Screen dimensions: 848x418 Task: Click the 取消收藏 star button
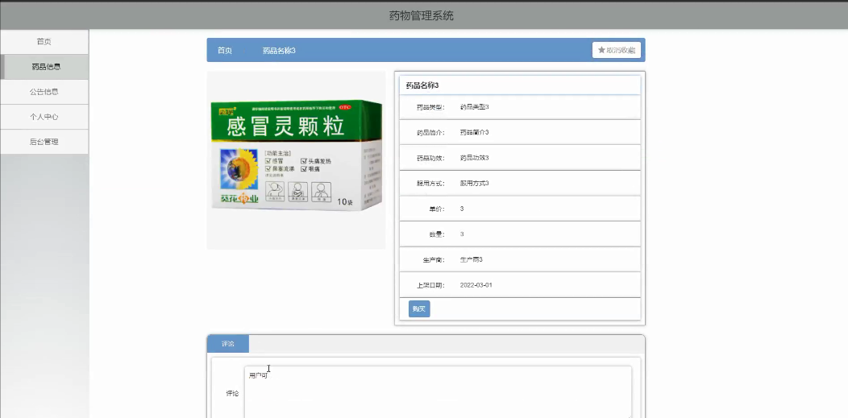(x=617, y=50)
